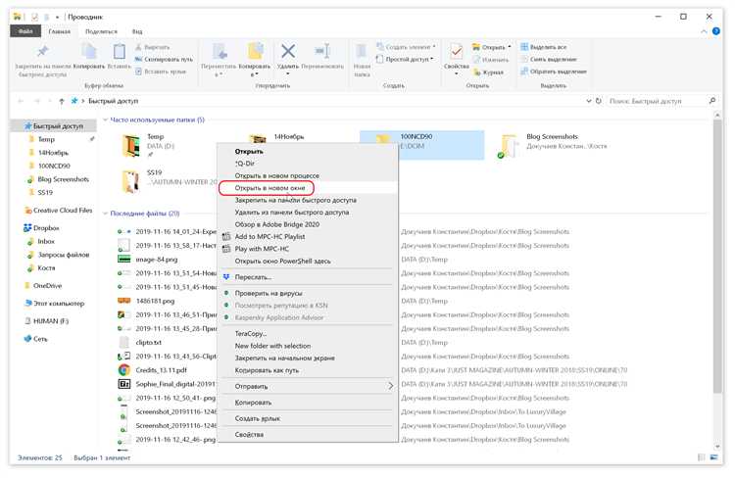Switch to the Вид ribbon tab
This screenshot has height=478, width=735.
[136, 29]
